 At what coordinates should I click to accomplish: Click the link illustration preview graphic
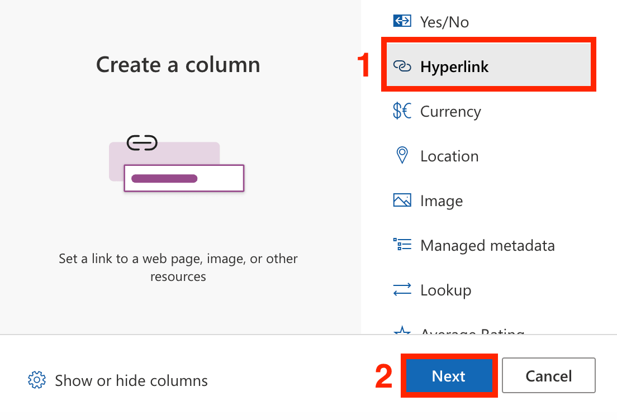tap(177, 163)
